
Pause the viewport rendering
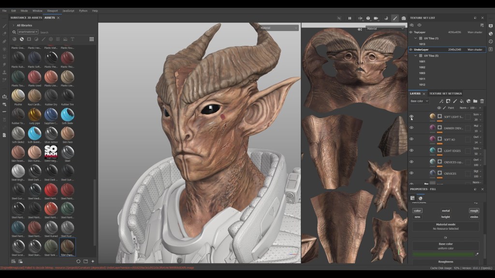click(x=349, y=18)
